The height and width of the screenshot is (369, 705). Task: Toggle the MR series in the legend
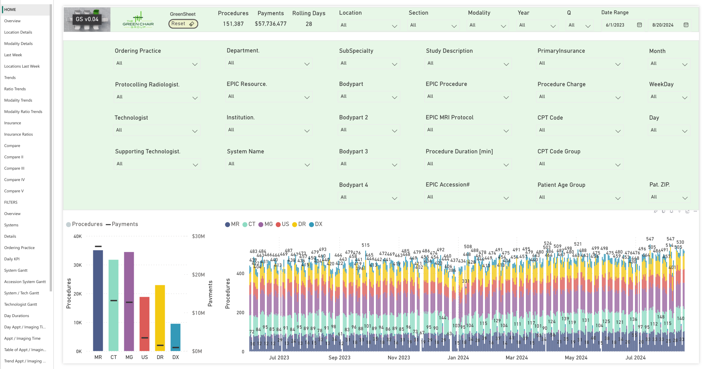pyautogui.click(x=232, y=224)
